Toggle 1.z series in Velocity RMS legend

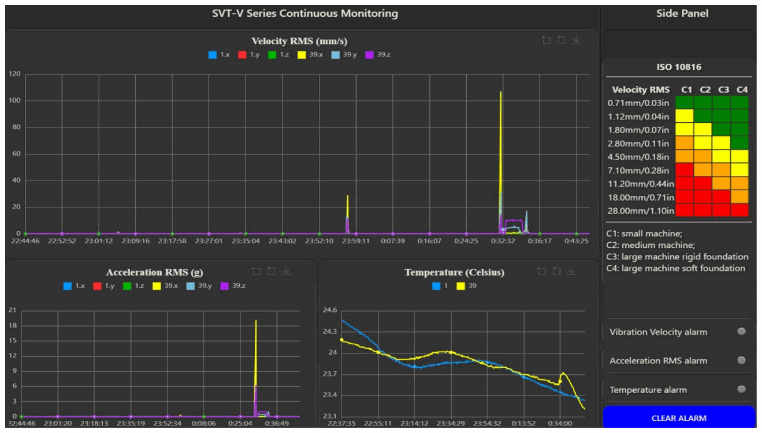[278, 55]
